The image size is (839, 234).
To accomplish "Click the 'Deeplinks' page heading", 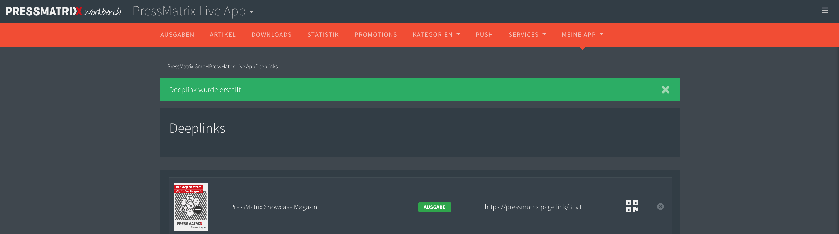I will click(x=197, y=128).
